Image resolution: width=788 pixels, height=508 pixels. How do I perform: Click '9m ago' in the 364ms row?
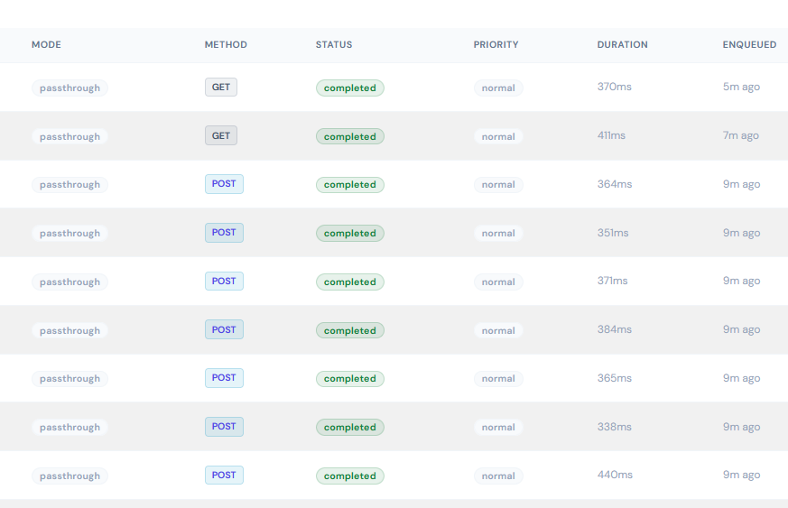click(x=741, y=184)
